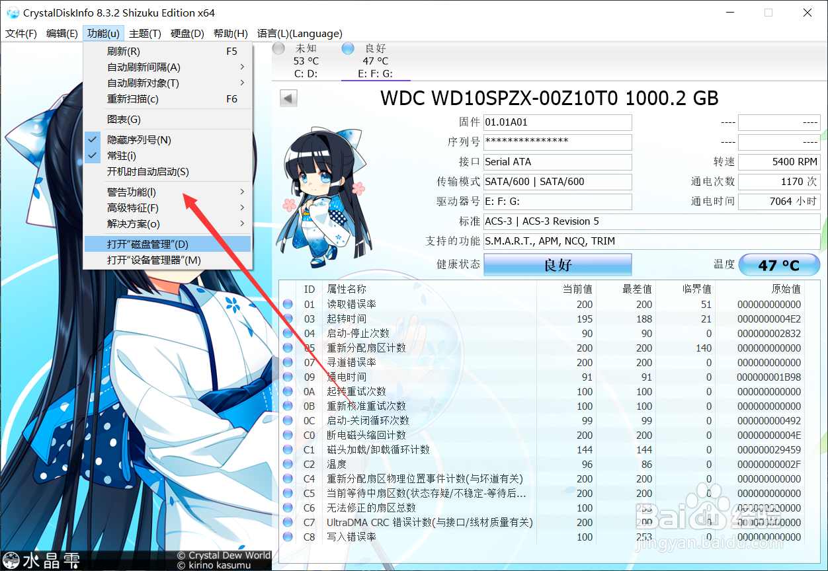Close the open 功能(u) menu in the menu bar
828x571 pixels.
tap(104, 34)
